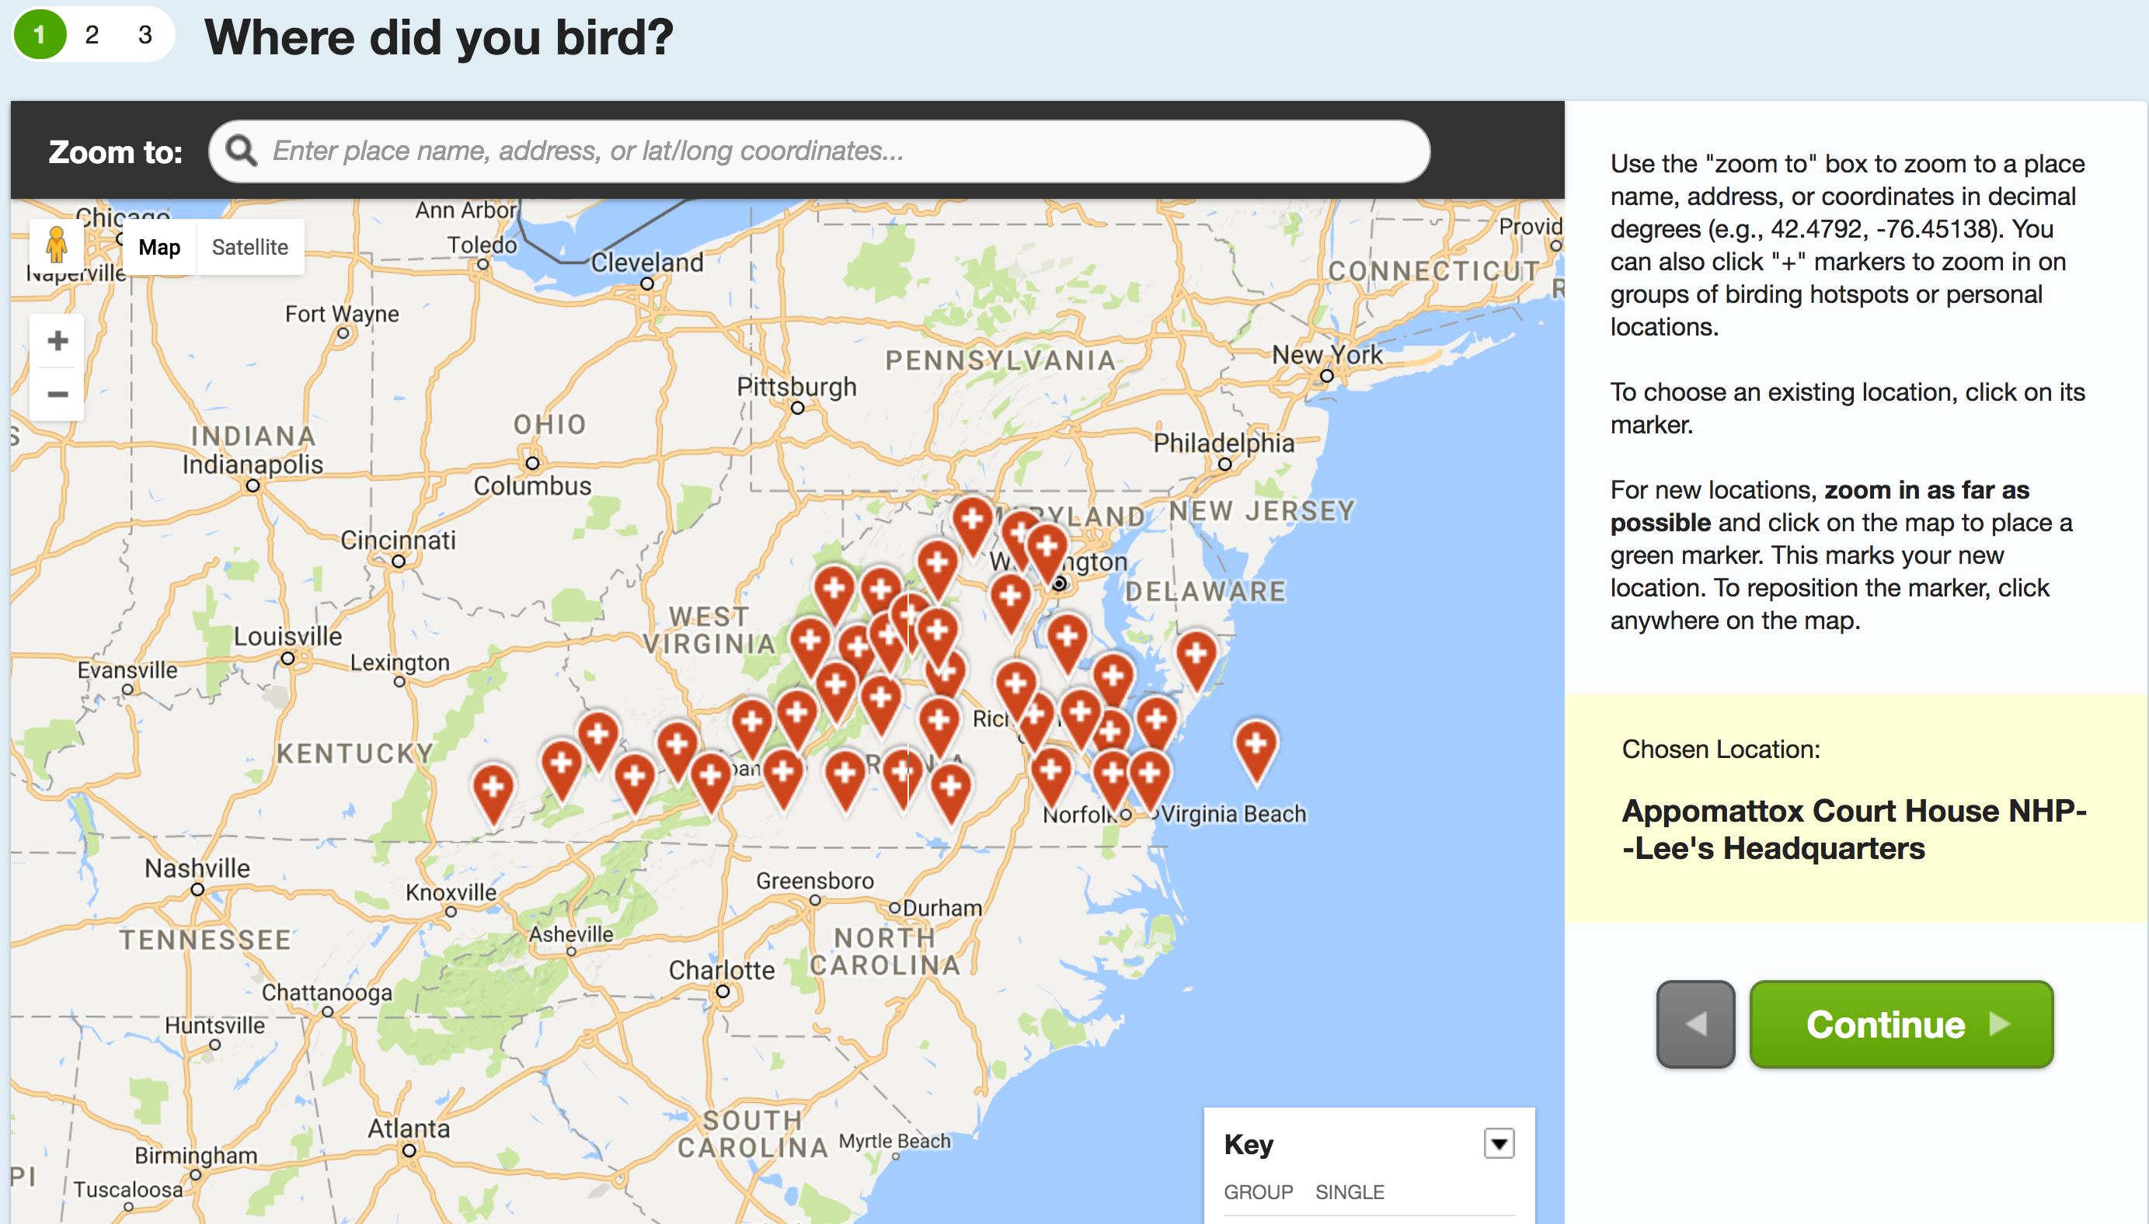Click the westernmost red group marker in Kentucky
The height and width of the screenshot is (1224, 2149).
493,789
